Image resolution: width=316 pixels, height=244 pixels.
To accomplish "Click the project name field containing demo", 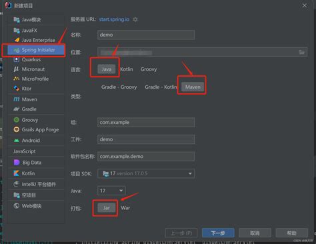I will point(146,35).
